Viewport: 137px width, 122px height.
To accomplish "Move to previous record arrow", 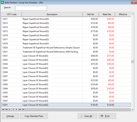I will (x=10, y=110).
